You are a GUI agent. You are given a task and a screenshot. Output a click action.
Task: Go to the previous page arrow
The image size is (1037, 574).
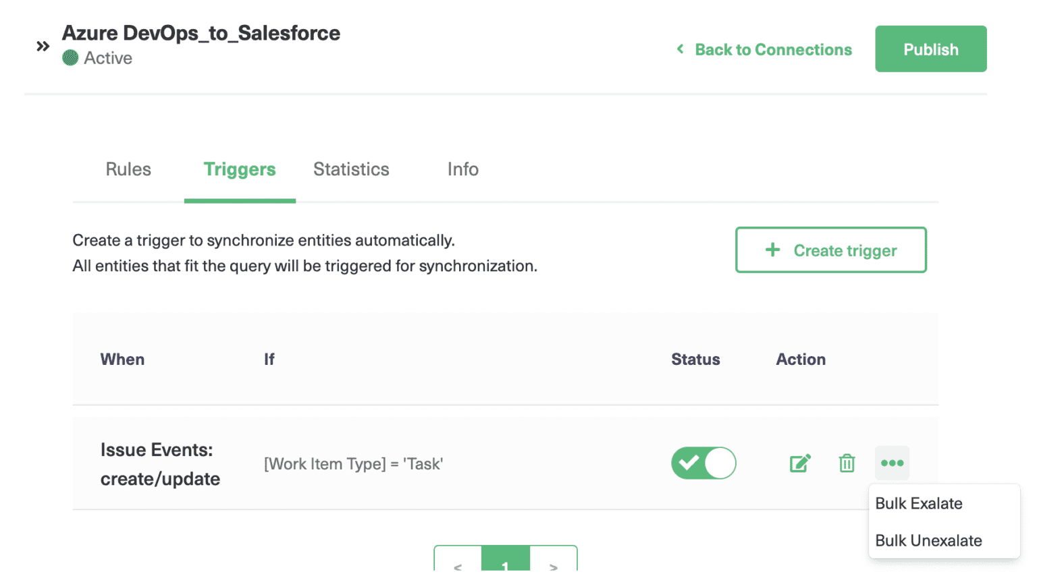(x=458, y=565)
